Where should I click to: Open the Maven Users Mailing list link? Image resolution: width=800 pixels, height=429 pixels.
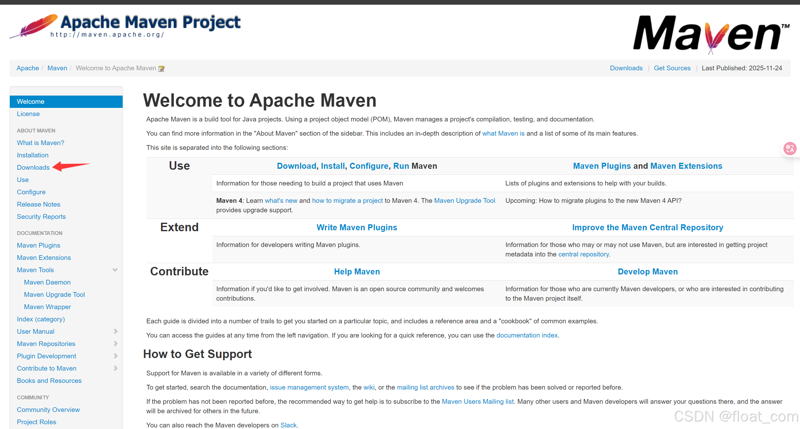point(477,402)
